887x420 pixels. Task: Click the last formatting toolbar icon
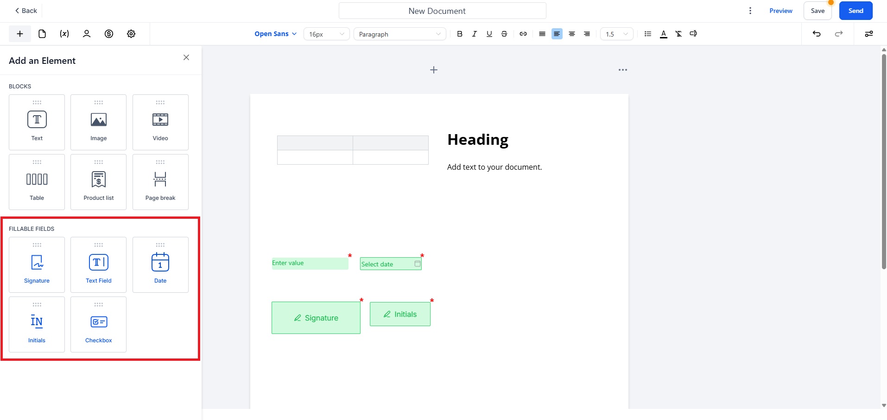[x=693, y=34]
